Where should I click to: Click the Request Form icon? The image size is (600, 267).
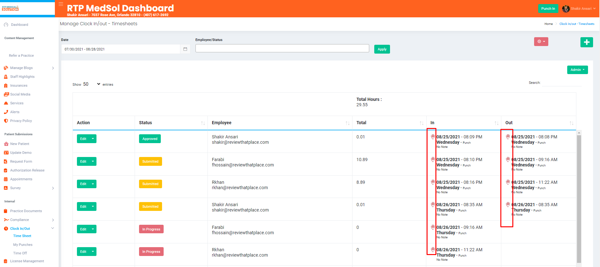coord(6,161)
